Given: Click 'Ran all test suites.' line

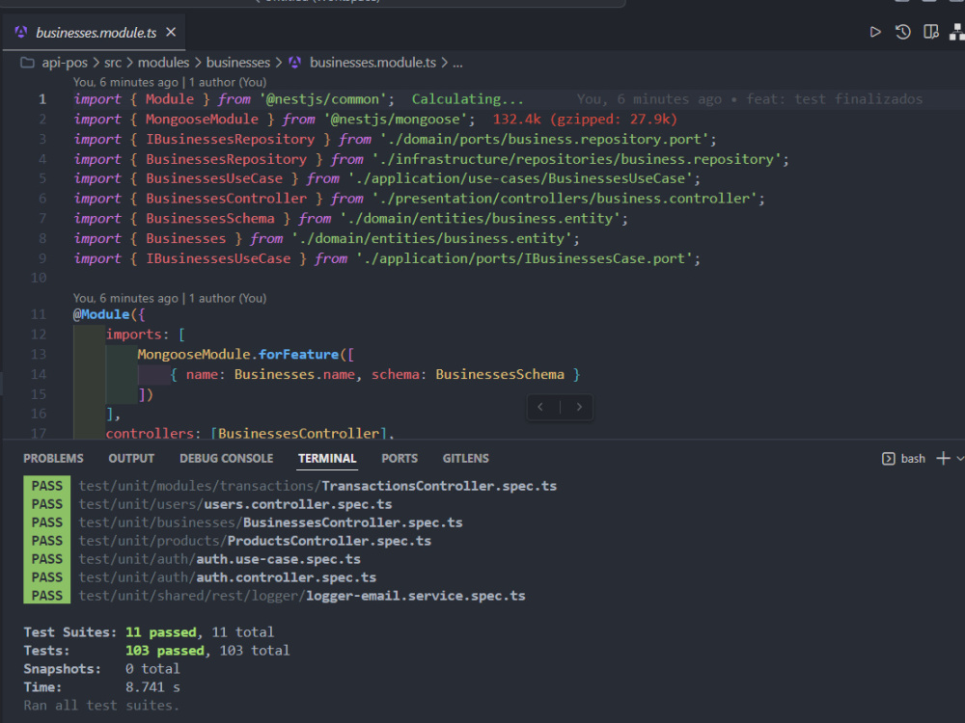Looking at the screenshot, I should click(101, 706).
